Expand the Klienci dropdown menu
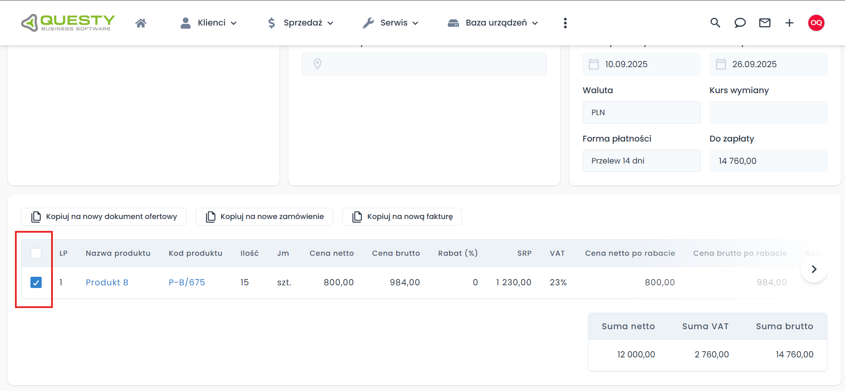Screen dimensions: 845x391 tap(208, 23)
